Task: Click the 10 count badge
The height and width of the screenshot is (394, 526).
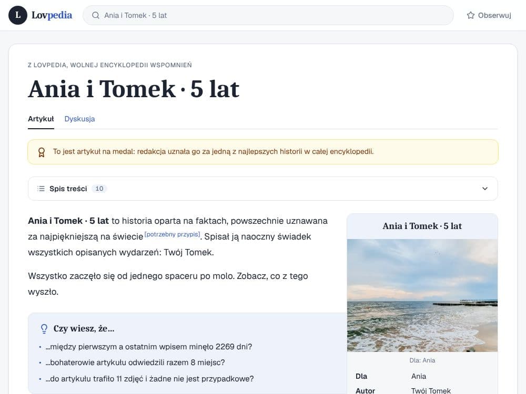Action: point(99,189)
